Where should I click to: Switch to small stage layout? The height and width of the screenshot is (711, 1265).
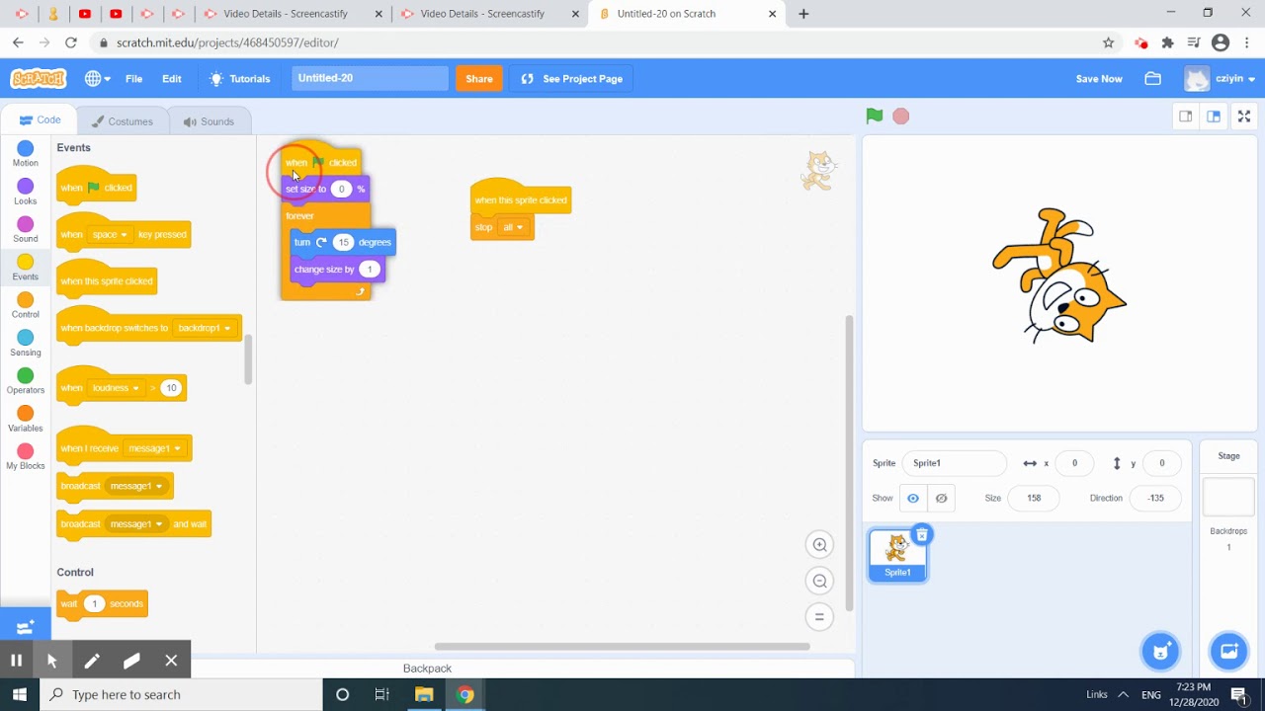[1185, 117]
